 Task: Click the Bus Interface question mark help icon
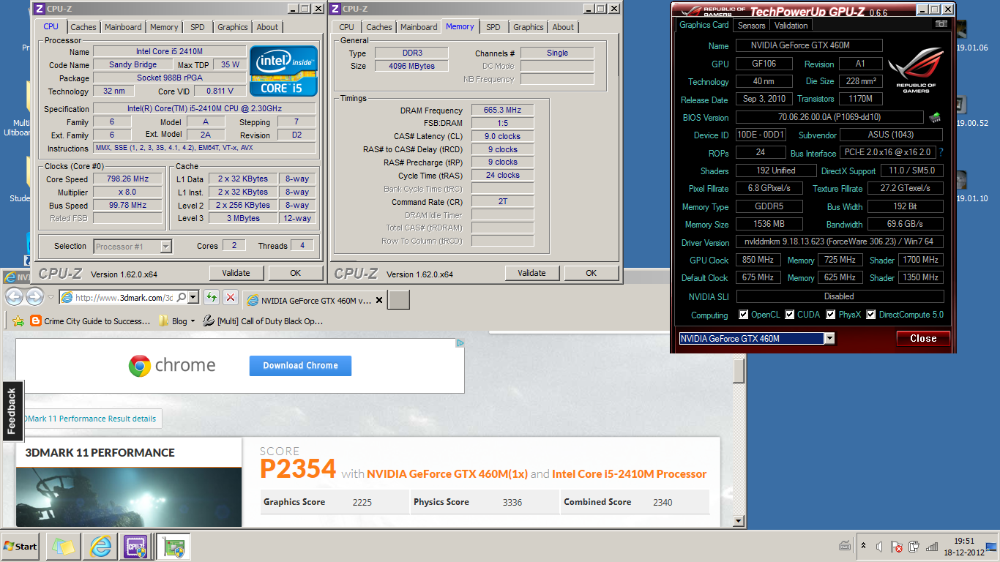(x=941, y=152)
